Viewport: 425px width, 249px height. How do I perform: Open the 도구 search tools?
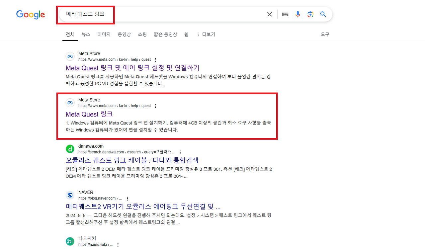[x=325, y=34]
